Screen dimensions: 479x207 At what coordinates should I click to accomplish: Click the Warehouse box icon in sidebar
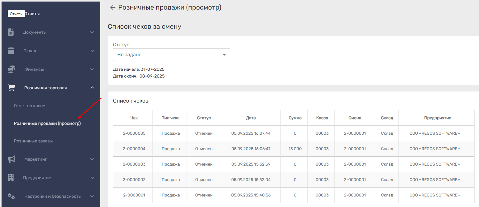(x=11, y=51)
